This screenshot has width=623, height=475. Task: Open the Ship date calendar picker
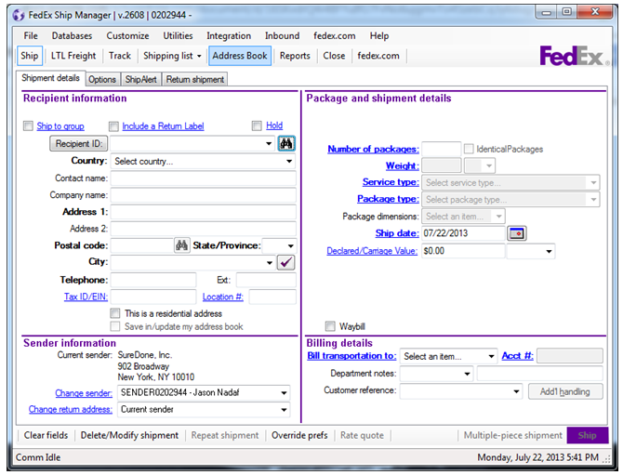click(517, 233)
